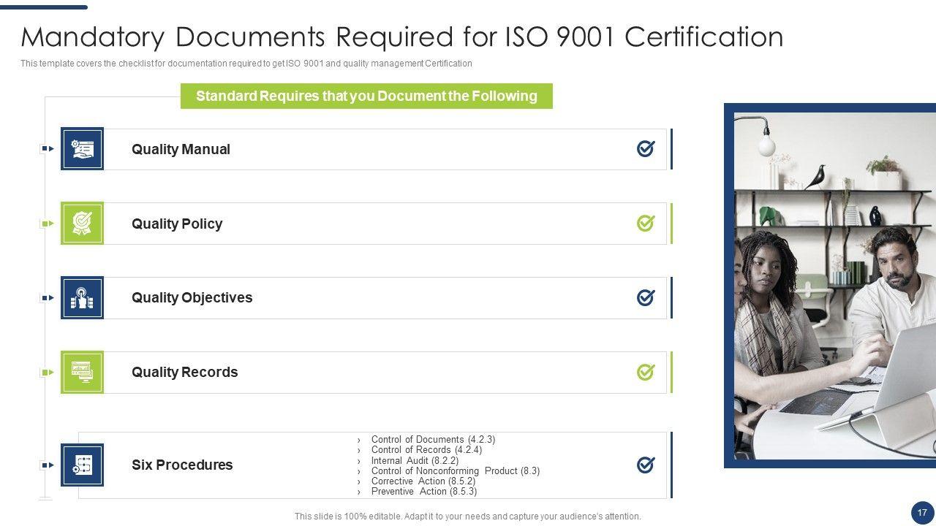Click the green 'Standard Requires that you Document' banner
936x526 pixels.
pos(366,96)
